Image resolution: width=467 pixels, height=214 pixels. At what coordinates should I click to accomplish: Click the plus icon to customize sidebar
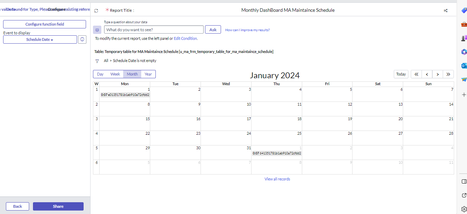(464, 95)
